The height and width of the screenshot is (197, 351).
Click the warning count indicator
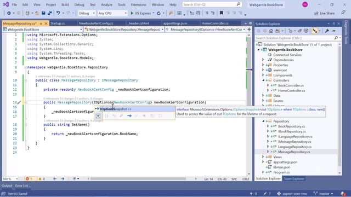point(42,179)
